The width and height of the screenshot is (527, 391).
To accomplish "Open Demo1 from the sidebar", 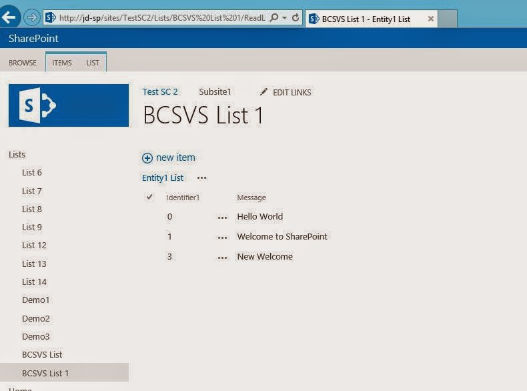I will (35, 300).
